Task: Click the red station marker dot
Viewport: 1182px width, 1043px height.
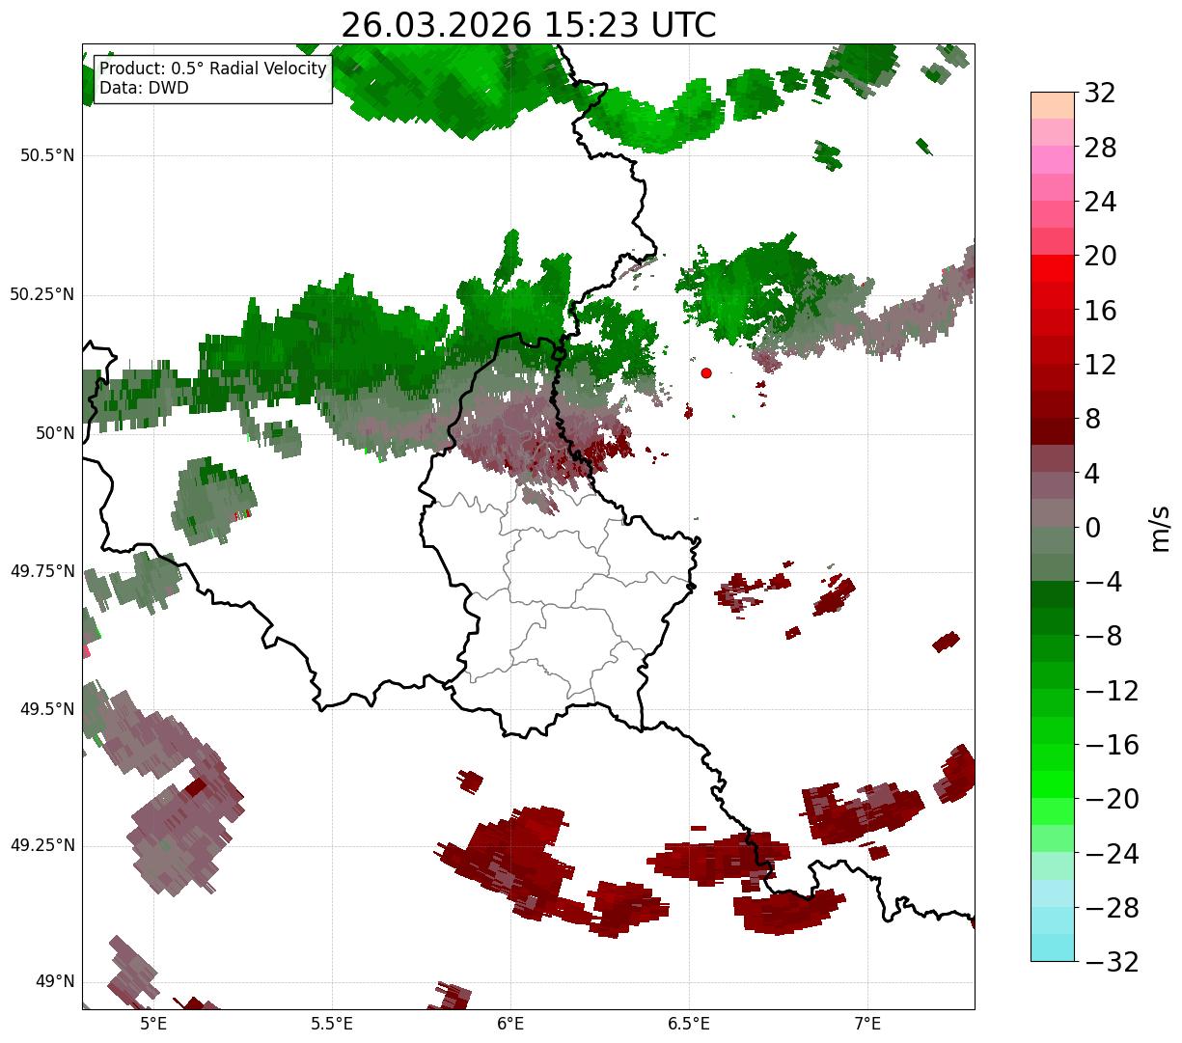Action: 706,372
